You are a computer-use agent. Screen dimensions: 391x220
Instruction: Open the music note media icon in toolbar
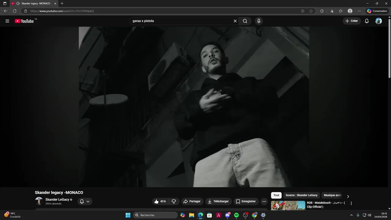click(x=332, y=11)
